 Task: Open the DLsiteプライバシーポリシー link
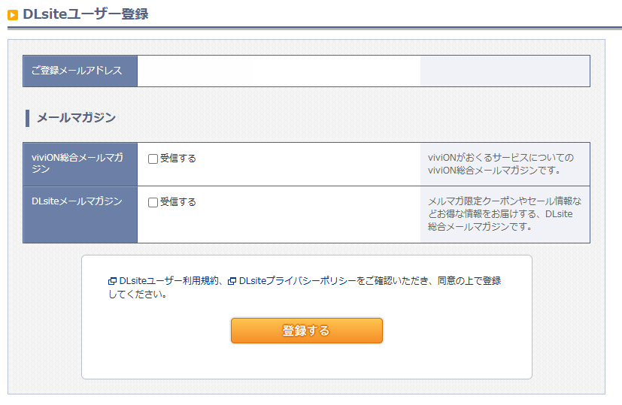pyautogui.click(x=298, y=280)
